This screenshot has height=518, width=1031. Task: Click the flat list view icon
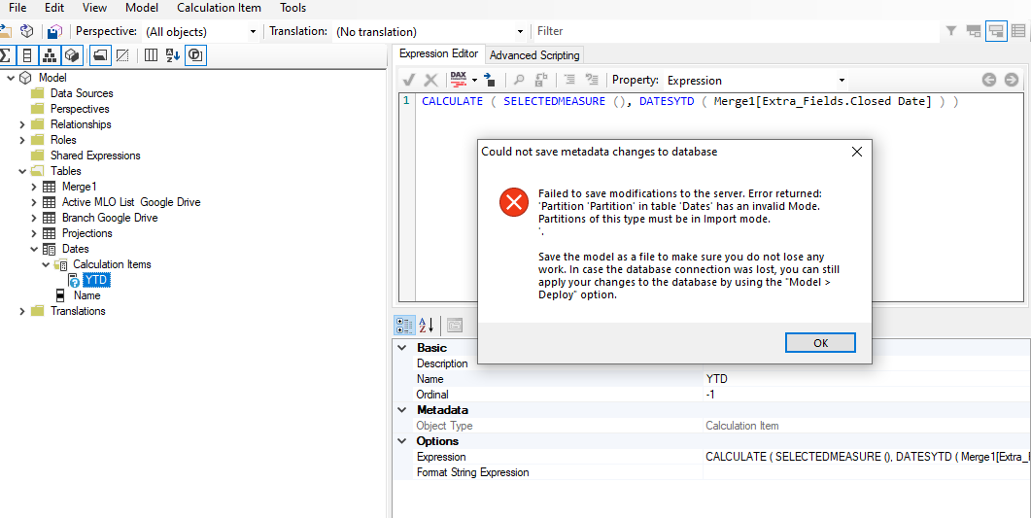click(1018, 31)
